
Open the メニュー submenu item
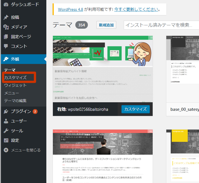pos(12,93)
